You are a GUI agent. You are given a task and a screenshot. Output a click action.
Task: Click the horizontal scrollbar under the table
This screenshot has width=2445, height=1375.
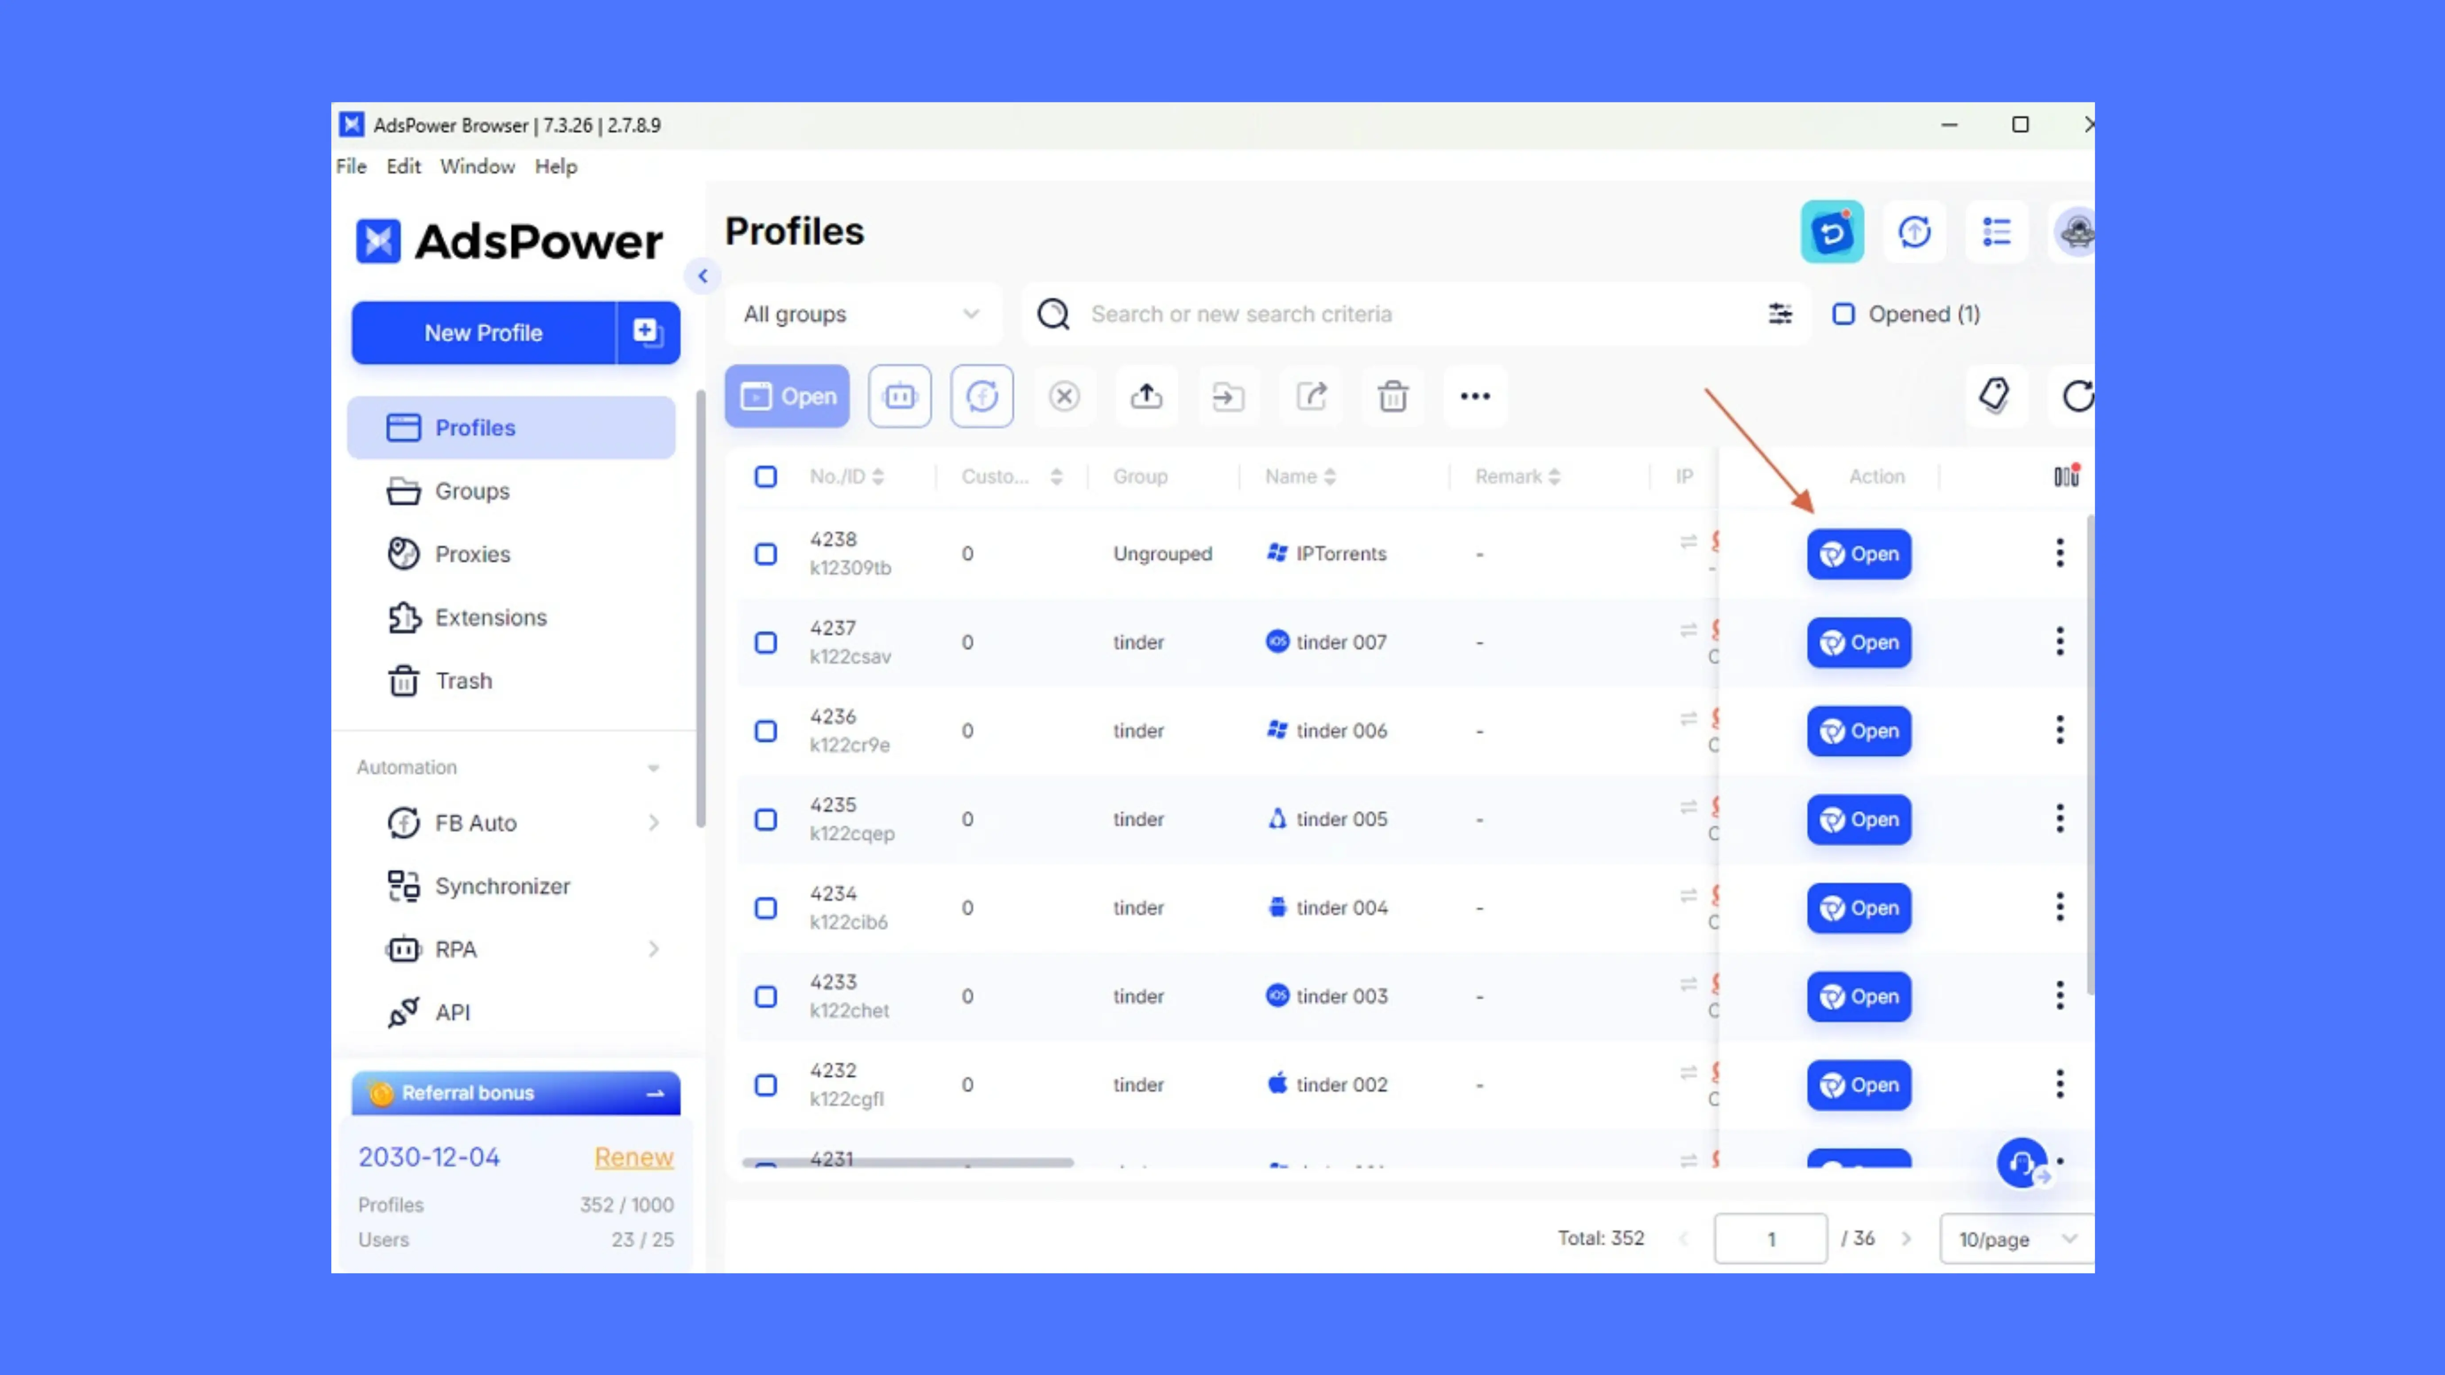point(908,1162)
